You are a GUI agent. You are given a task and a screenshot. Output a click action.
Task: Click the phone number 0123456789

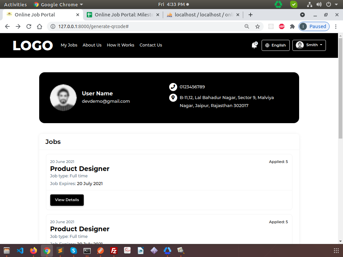pos(192,87)
